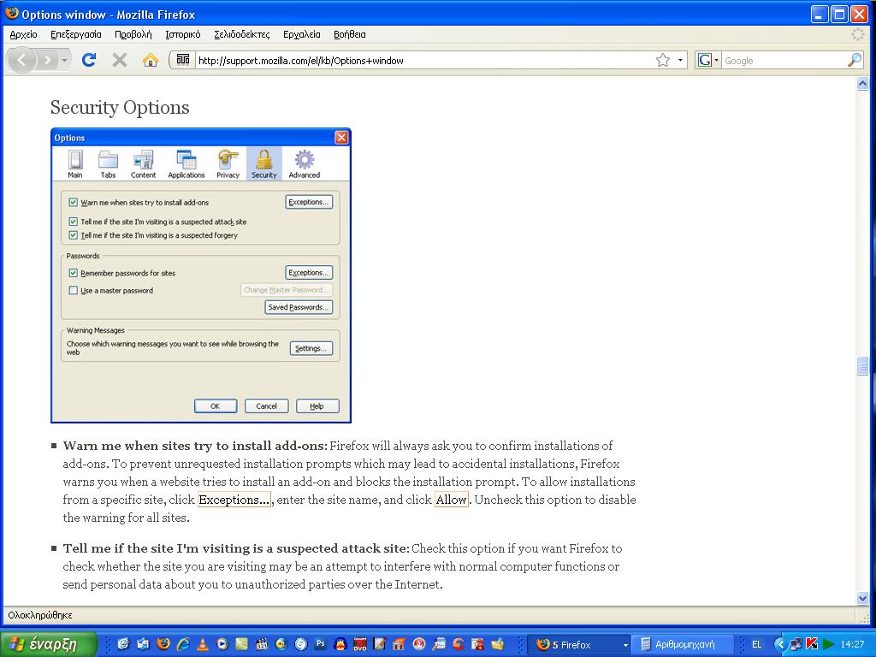Open the Βοήθεια menu
This screenshot has height=657, width=876.
pyautogui.click(x=349, y=34)
